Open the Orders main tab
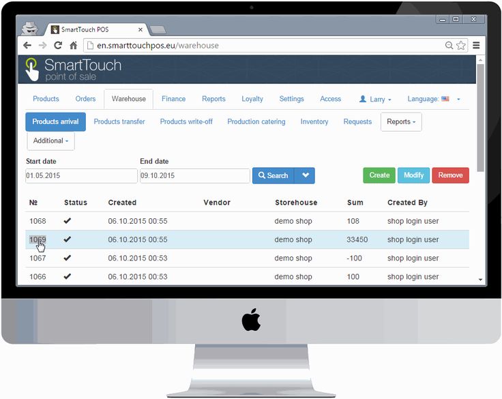Viewport: 502px width, 399px height. tap(85, 99)
